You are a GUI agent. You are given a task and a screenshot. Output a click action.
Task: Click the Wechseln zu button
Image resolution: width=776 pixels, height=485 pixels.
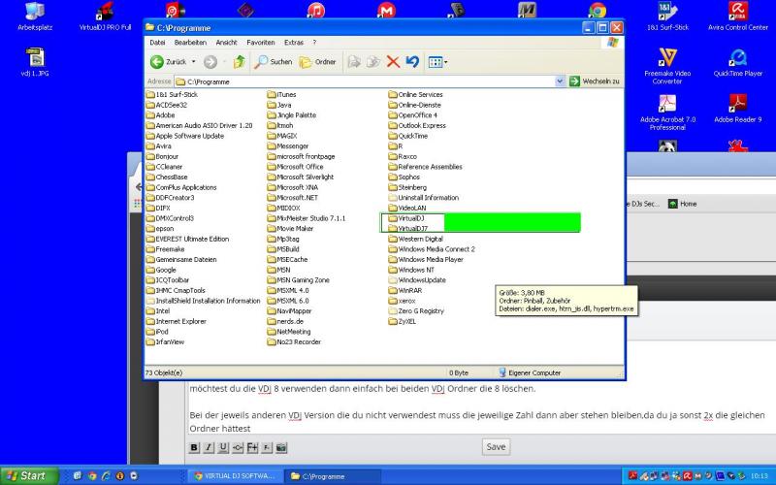[x=595, y=81]
